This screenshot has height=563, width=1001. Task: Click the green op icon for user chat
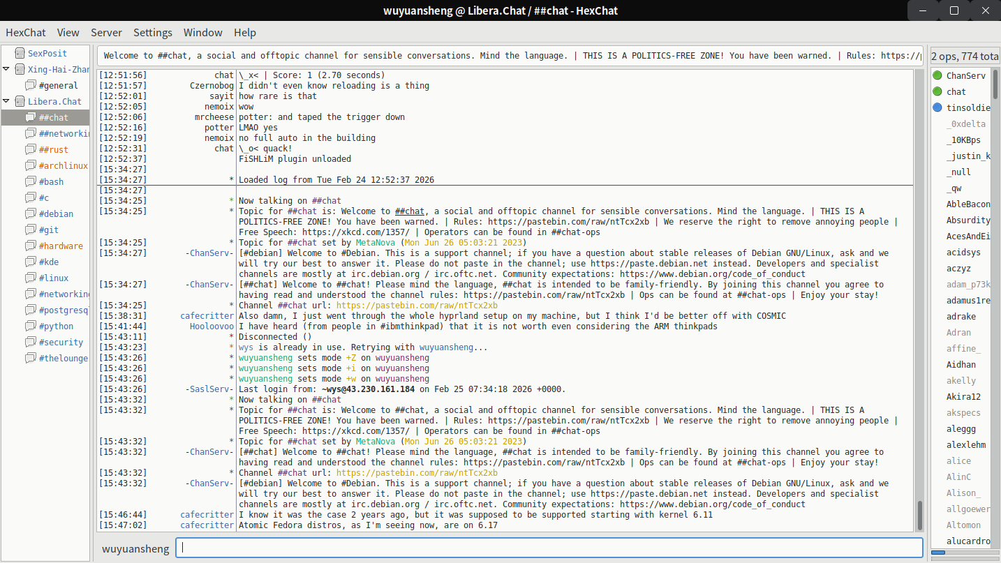(x=937, y=91)
